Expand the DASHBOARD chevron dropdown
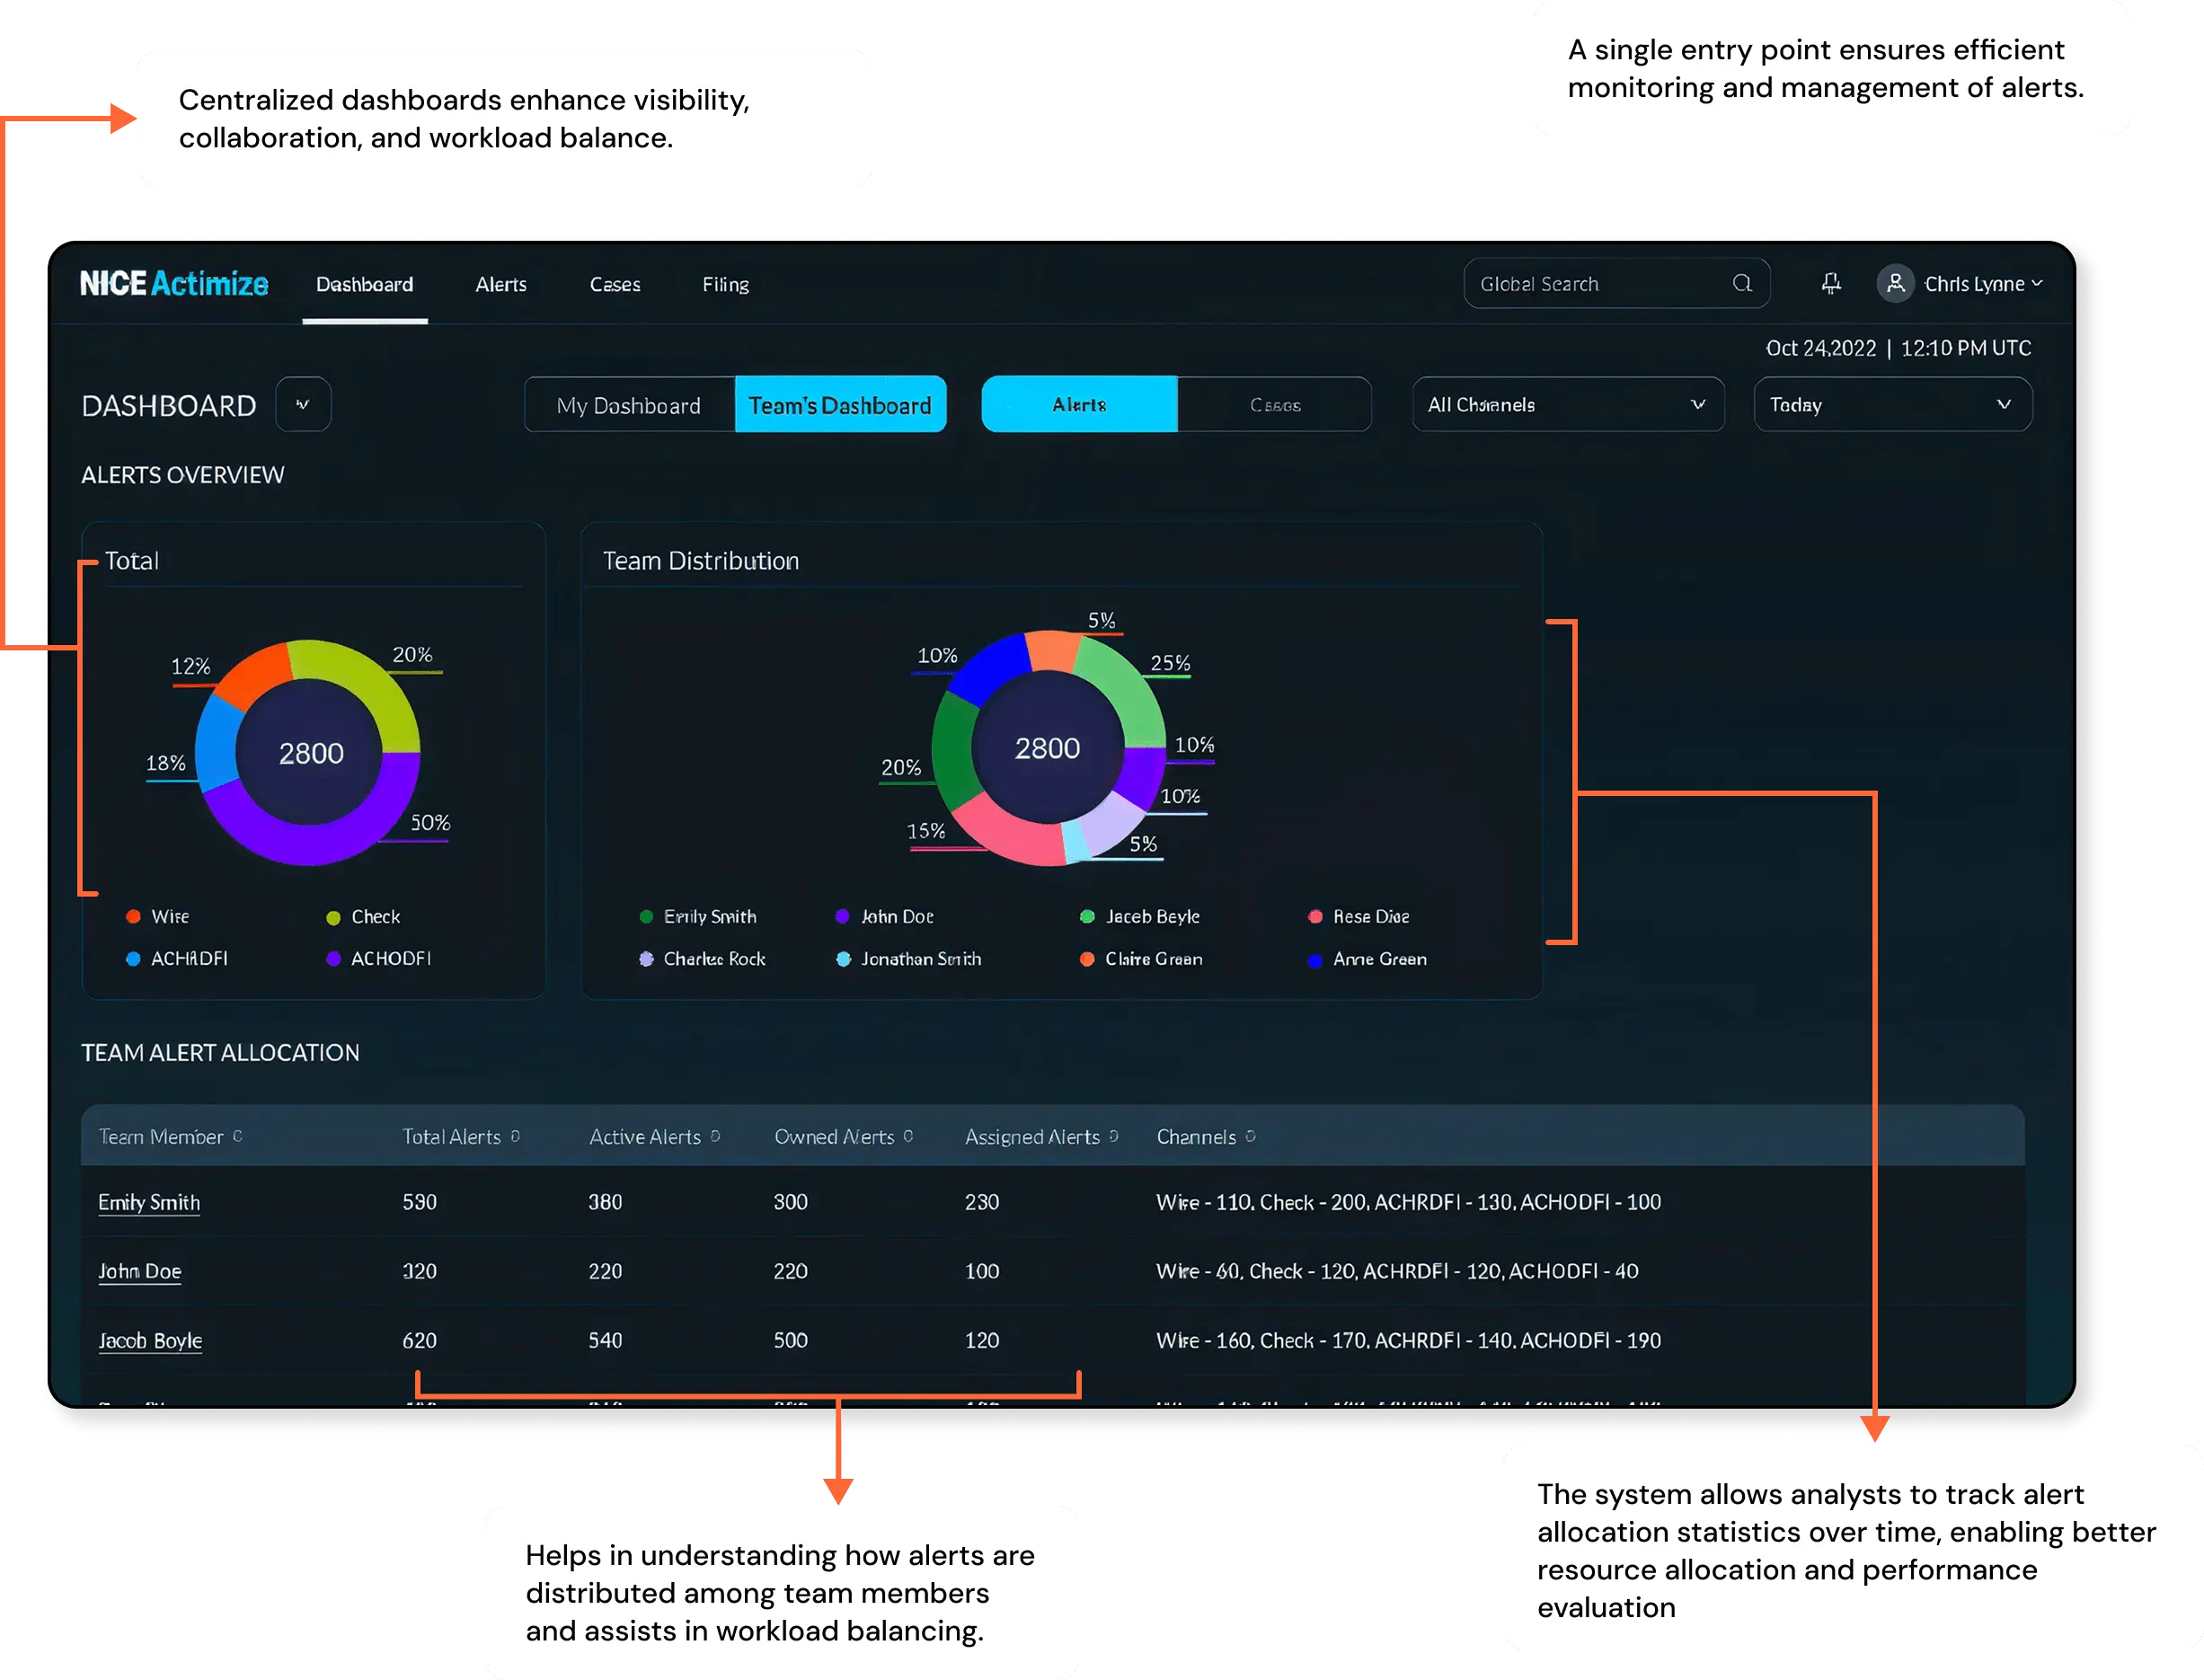The height and width of the screenshot is (1680, 2204). coord(303,405)
